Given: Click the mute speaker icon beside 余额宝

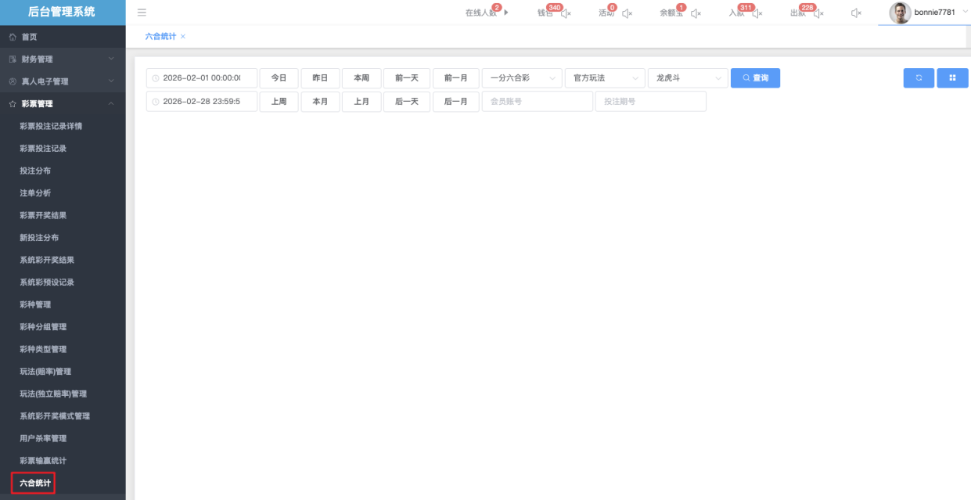Looking at the screenshot, I should [x=696, y=13].
